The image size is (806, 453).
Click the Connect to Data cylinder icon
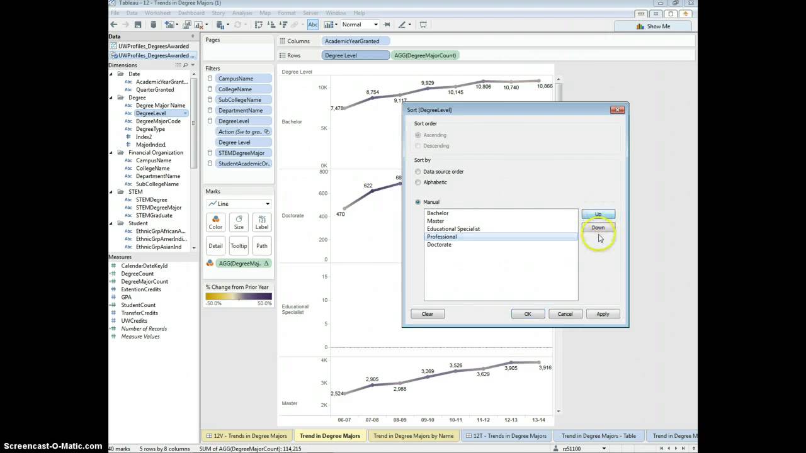tap(153, 25)
